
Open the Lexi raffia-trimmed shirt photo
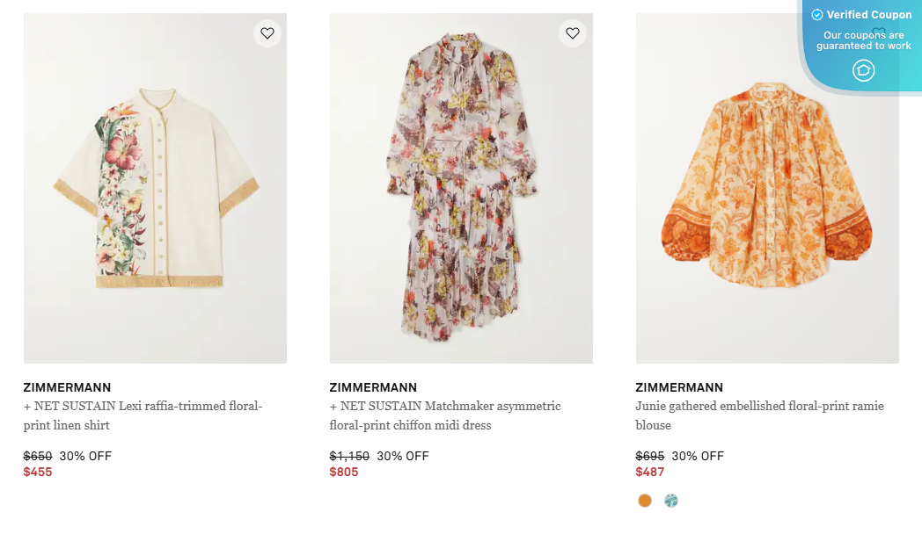(154, 188)
